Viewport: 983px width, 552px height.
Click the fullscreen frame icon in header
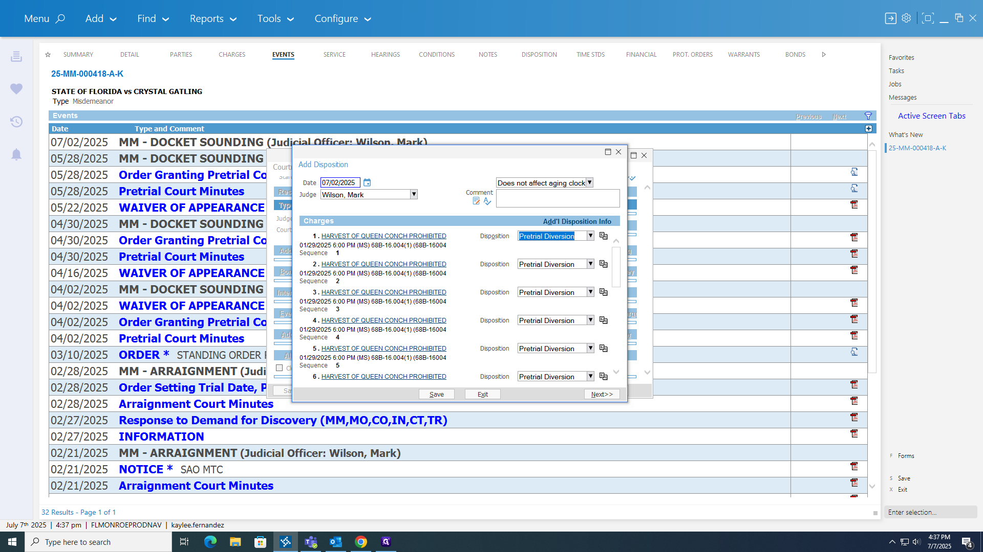tap(927, 18)
